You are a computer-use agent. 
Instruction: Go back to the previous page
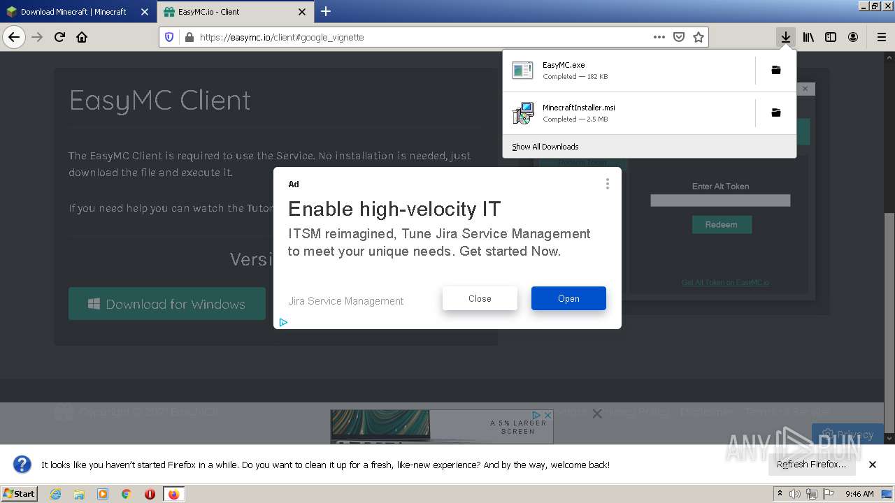14,37
